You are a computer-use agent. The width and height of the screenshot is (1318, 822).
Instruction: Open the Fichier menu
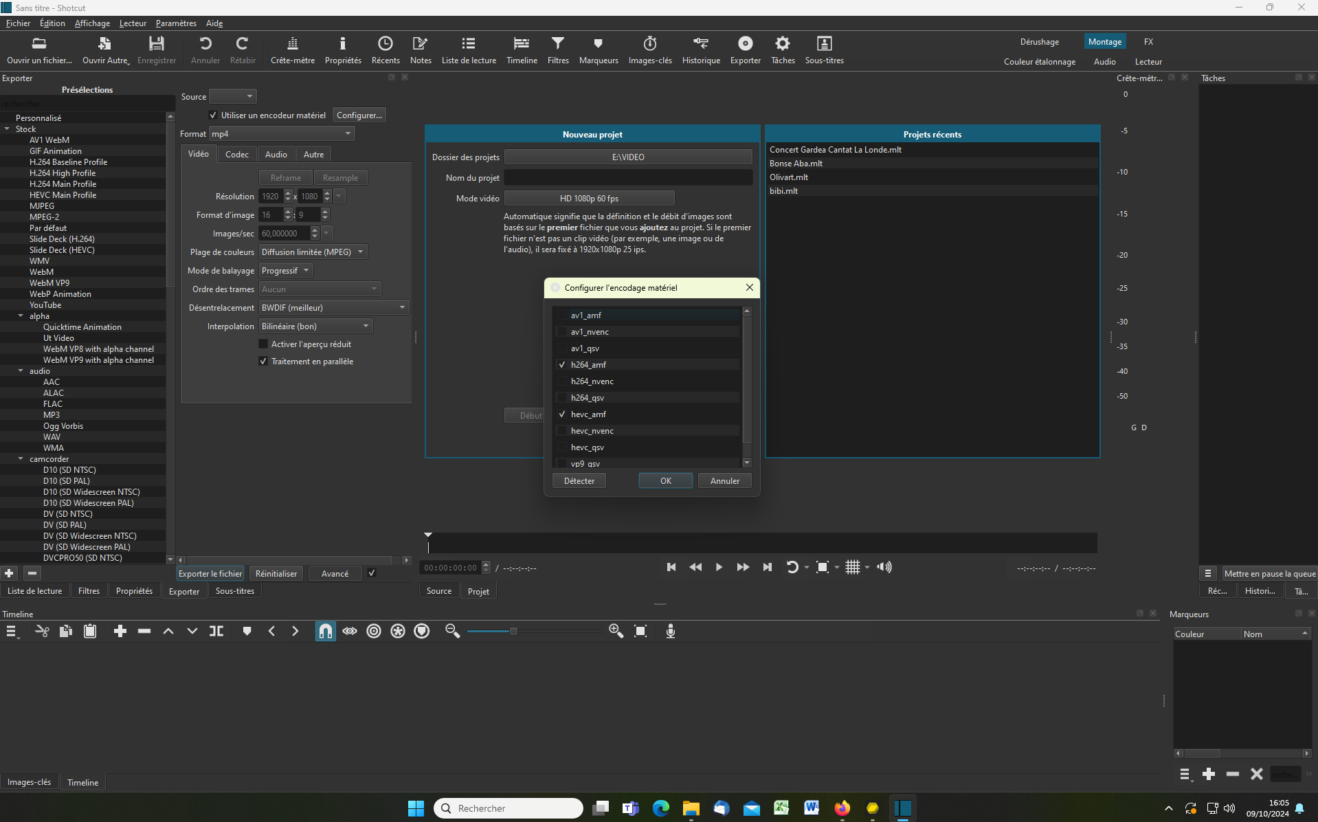click(x=19, y=23)
